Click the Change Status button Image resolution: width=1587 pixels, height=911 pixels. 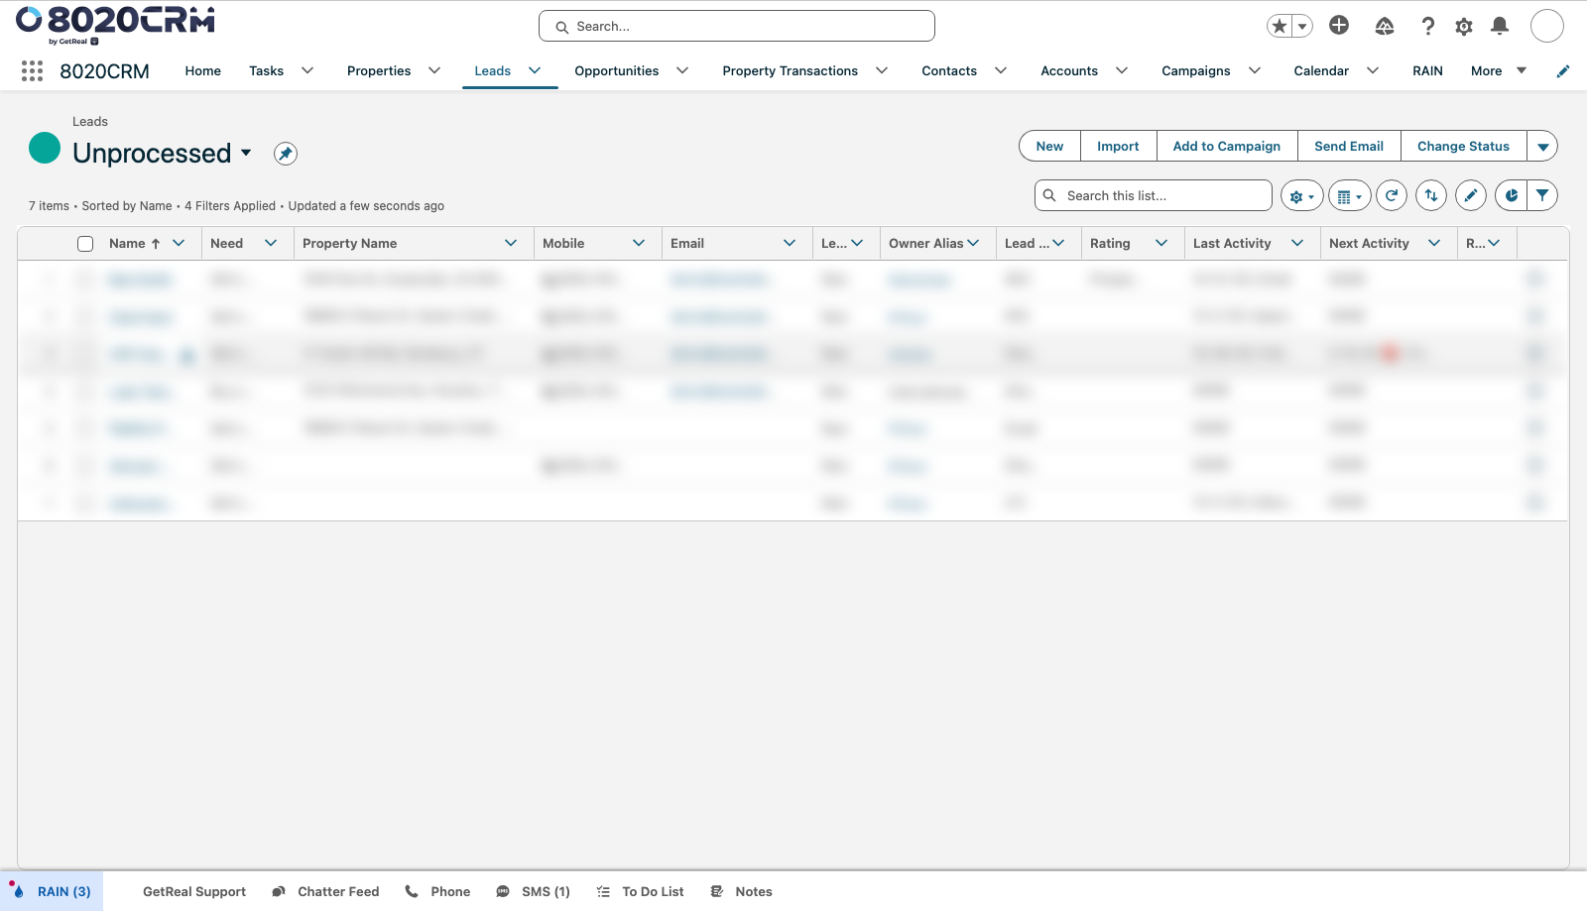tap(1463, 147)
